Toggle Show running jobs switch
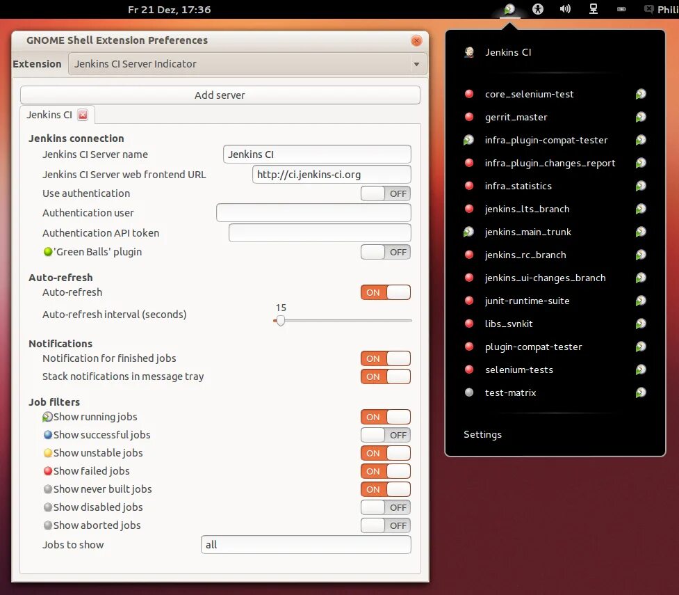This screenshot has height=595, width=679. click(386, 417)
